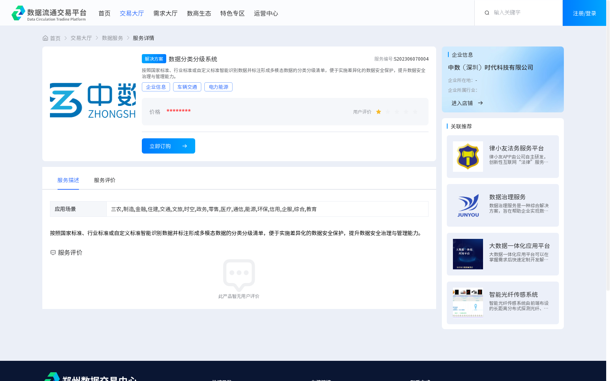The image size is (610, 381).
Task: Click company name 中数（深圳）时代科技有限公司
Action: [x=491, y=67]
